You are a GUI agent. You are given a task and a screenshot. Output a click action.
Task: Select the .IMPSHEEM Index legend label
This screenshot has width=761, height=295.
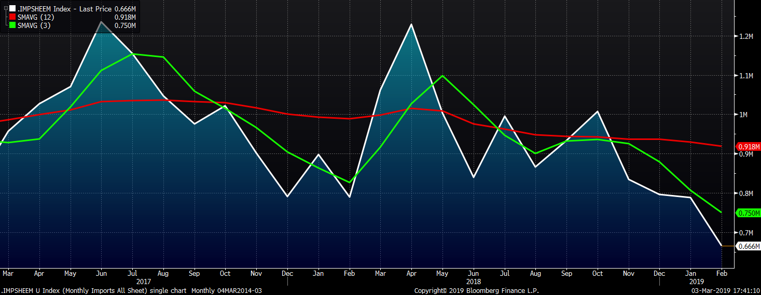pos(40,8)
